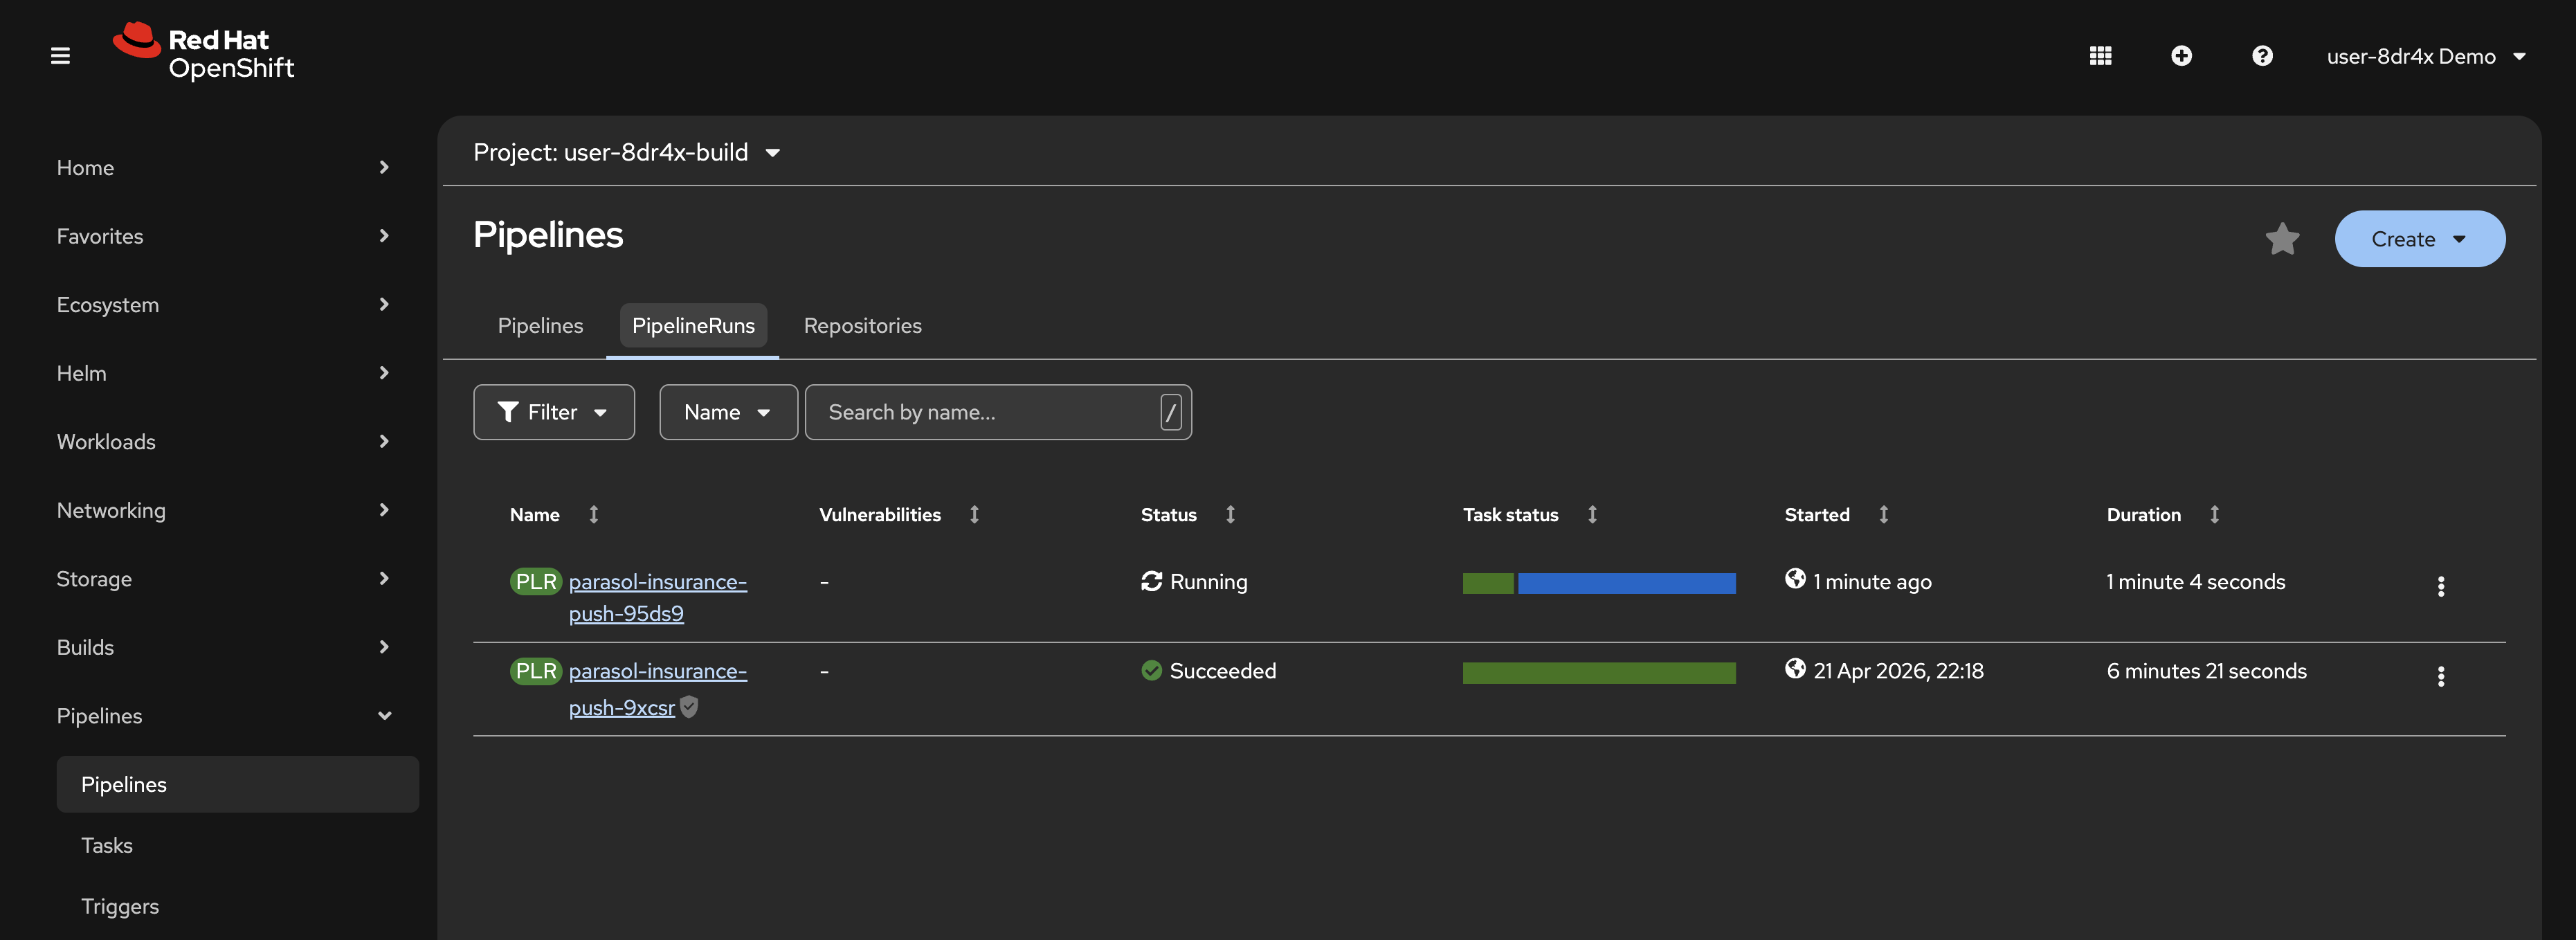2576x940 pixels.
Task: Toggle the hamburger navigation menu
Action: (60, 56)
